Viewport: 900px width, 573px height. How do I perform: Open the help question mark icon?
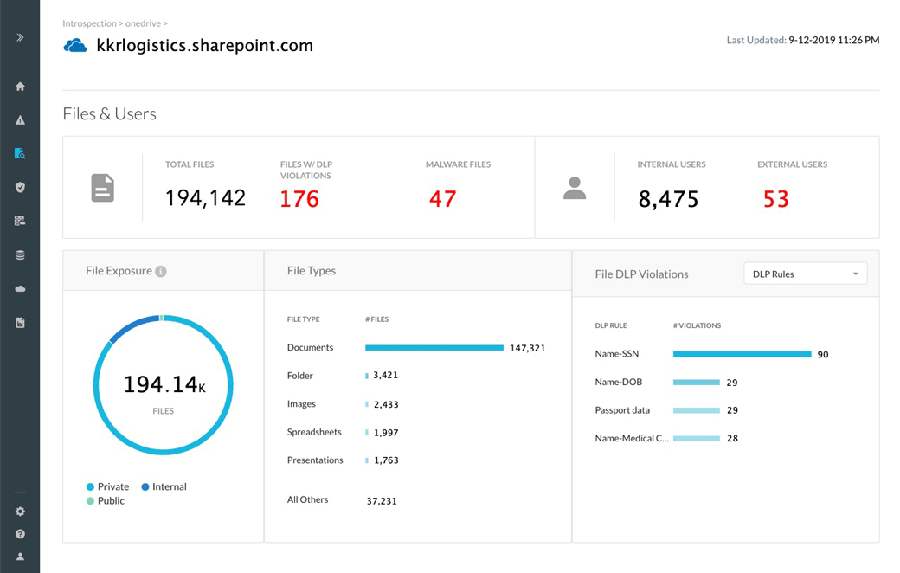(x=20, y=534)
